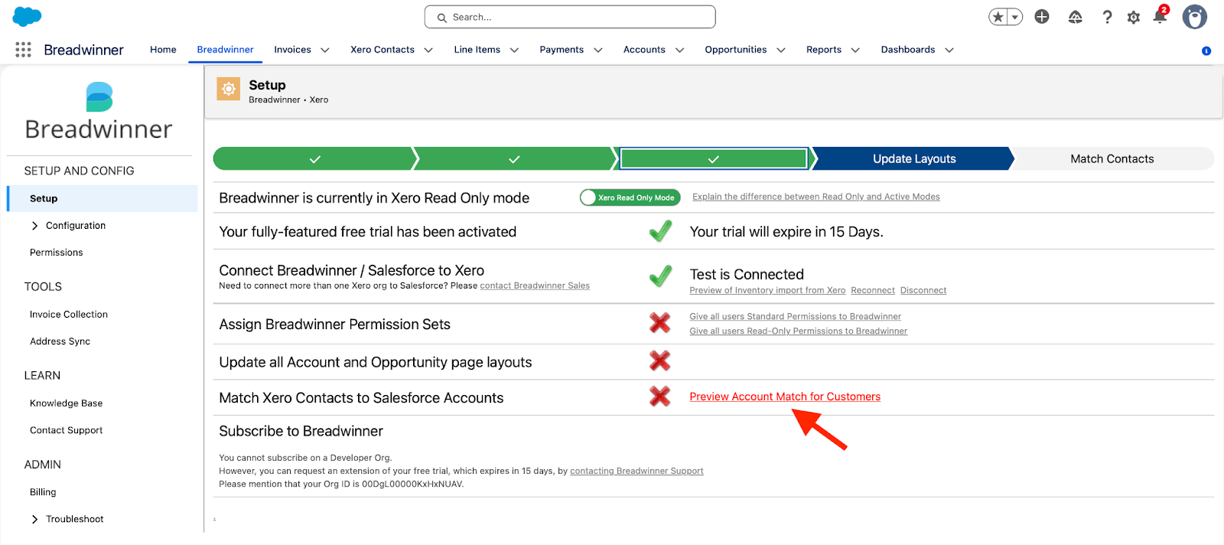
Task: Select the Match Contacts progress step
Action: (x=1112, y=158)
